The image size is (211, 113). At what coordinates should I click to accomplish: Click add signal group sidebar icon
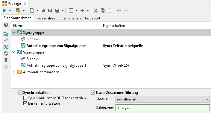[x=6, y=33]
